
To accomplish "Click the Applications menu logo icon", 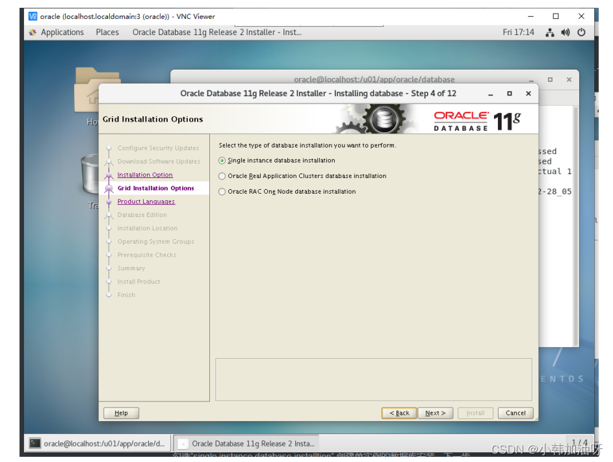I will (x=33, y=32).
